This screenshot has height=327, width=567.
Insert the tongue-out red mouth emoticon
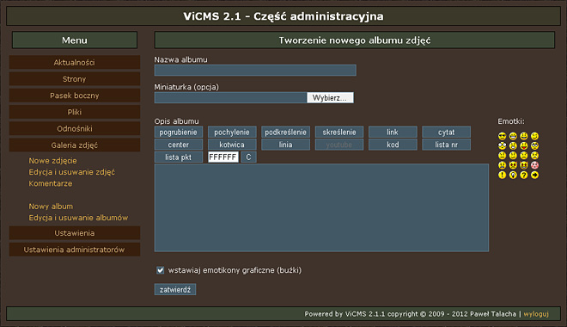pyautogui.click(x=524, y=145)
